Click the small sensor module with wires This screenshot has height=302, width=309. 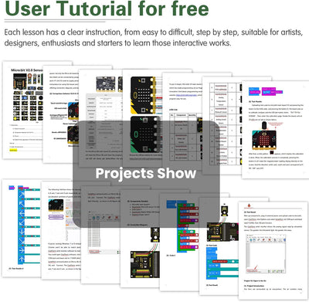coord(155,235)
